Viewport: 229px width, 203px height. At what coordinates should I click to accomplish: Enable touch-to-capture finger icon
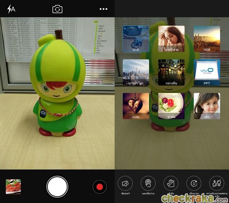pos(148,184)
